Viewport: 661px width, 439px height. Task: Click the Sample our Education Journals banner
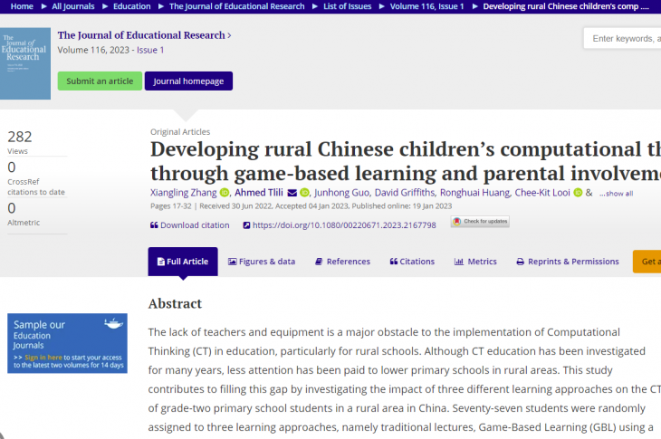coord(67,343)
